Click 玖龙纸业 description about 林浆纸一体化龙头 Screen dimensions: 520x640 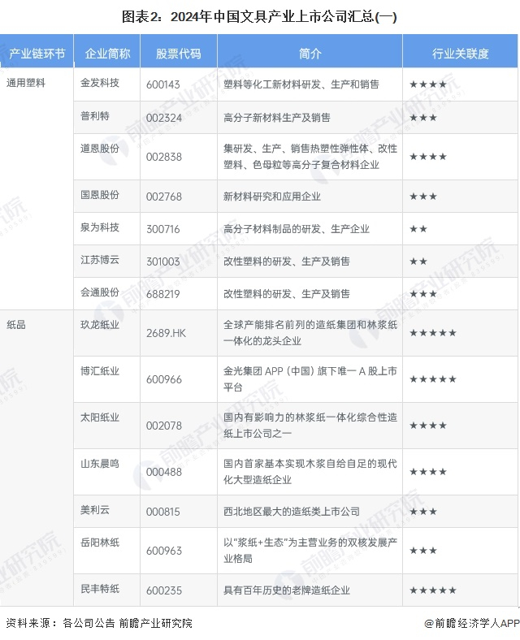click(x=310, y=333)
